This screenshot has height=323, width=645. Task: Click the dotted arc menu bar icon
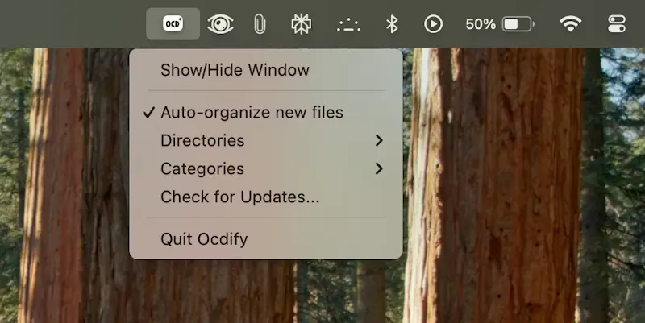[x=348, y=25]
